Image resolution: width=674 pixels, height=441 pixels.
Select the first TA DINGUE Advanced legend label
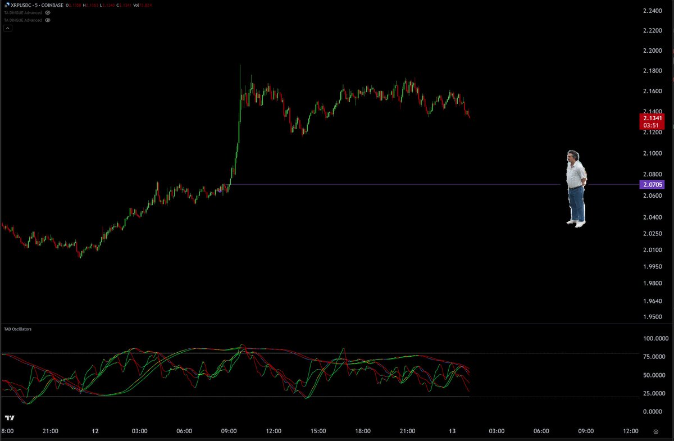point(23,12)
